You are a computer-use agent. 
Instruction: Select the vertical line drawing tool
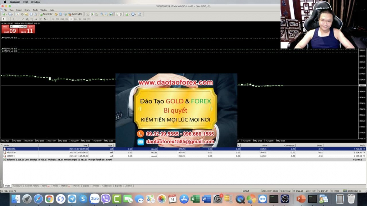(13, 19)
